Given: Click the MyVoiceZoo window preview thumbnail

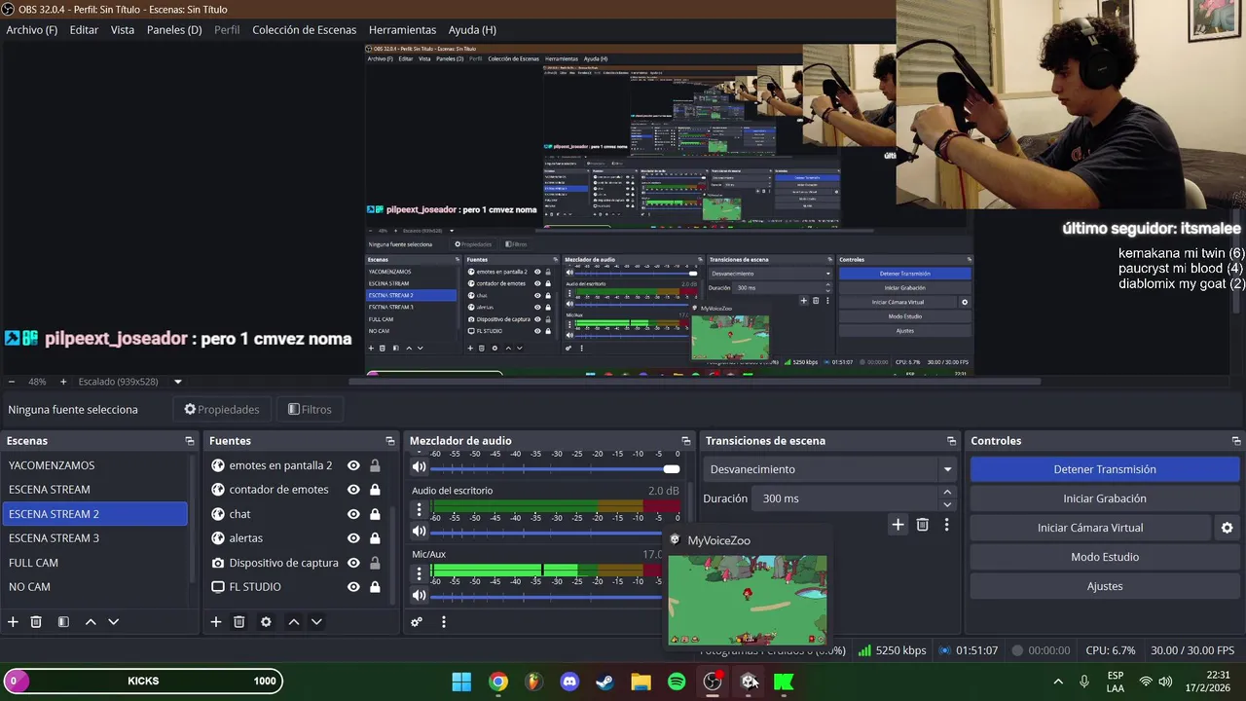Looking at the screenshot, I should 748,600.
